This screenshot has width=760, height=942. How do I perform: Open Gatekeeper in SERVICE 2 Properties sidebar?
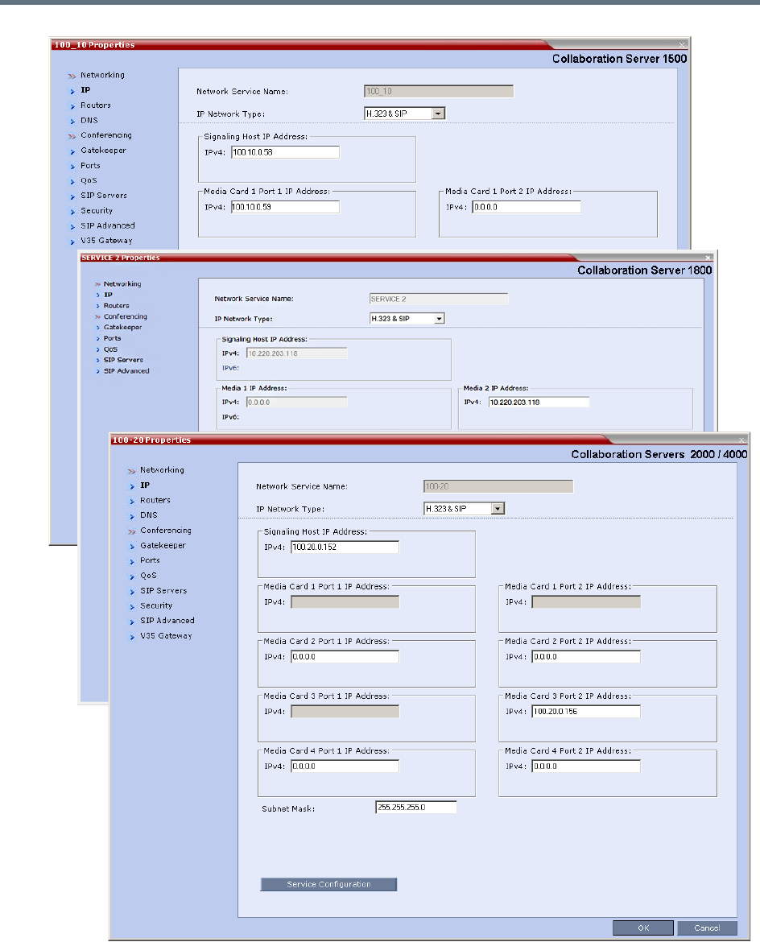[x=122, y=328]
